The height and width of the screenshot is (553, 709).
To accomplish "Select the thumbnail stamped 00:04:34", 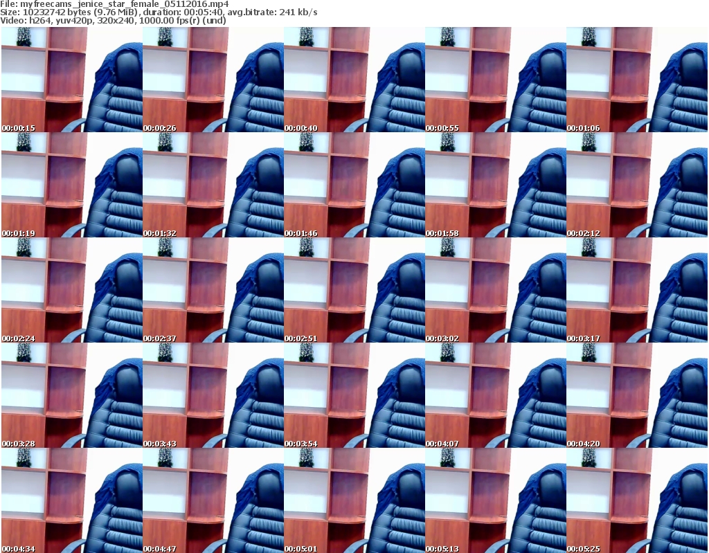I will pyautogui.click(x=71, y=500).
